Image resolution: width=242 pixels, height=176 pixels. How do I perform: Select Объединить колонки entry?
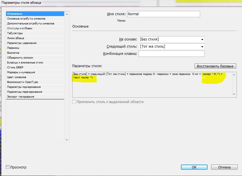[35, 58]
